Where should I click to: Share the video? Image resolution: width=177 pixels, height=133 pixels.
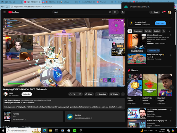tap(88, 94)
